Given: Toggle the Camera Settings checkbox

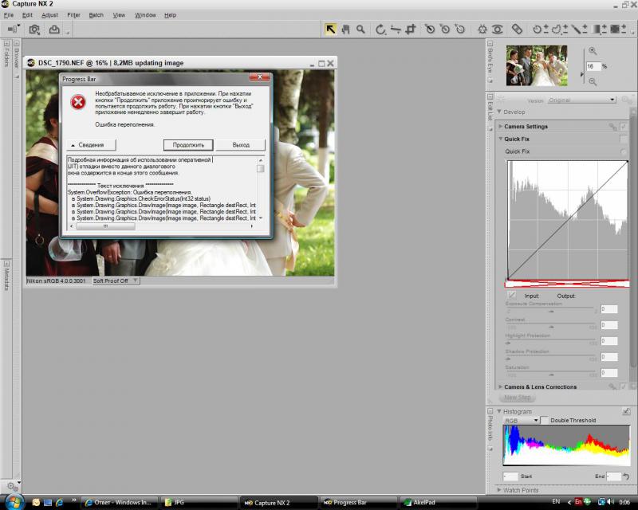Looking at the screenshot, I should point(624,127).
